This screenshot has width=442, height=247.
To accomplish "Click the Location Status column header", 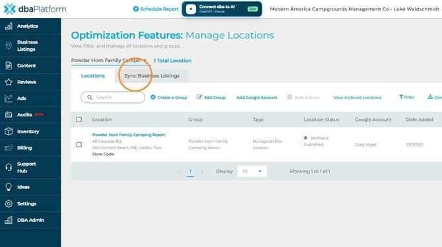I will click(x=321, y=120).
